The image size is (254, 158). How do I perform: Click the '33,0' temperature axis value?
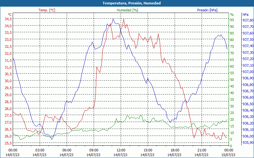coord(8,39)
